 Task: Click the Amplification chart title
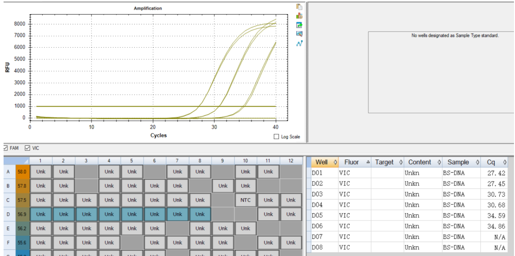pos(148,8)
